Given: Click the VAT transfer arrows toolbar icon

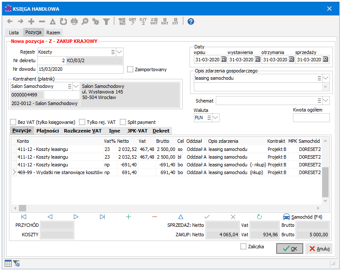Looking at the screenshot, I should click(154, 21).
